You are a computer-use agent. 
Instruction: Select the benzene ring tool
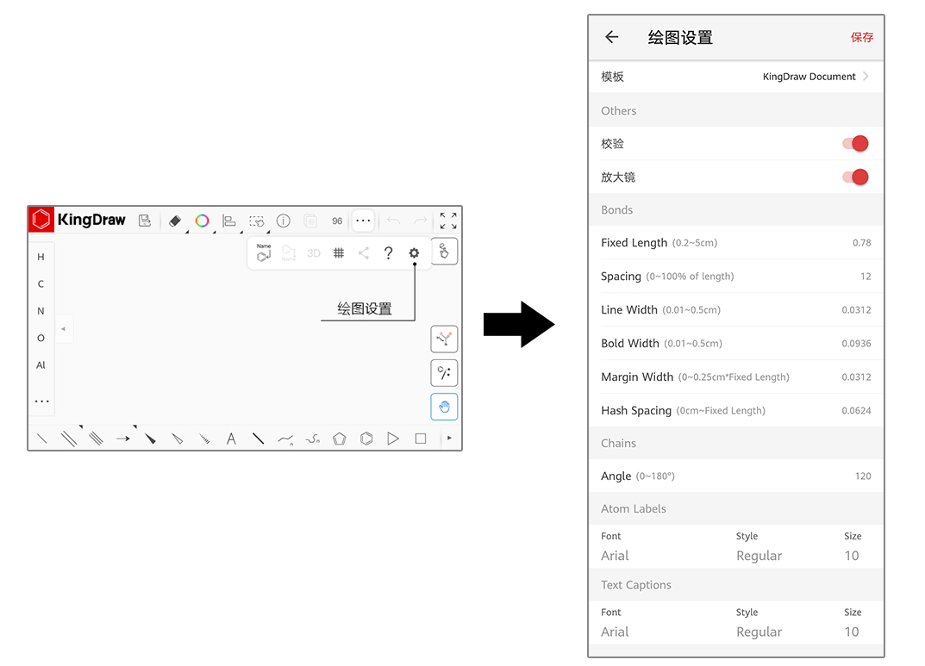(366, 439)
